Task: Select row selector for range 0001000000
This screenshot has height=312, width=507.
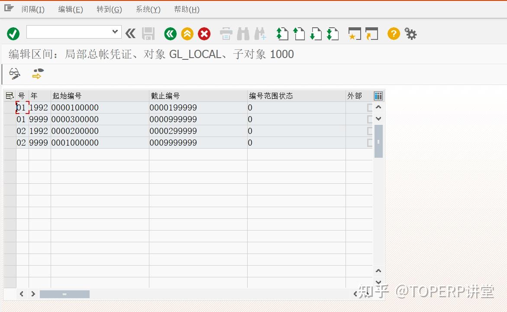Action: (x=10, y=143)
